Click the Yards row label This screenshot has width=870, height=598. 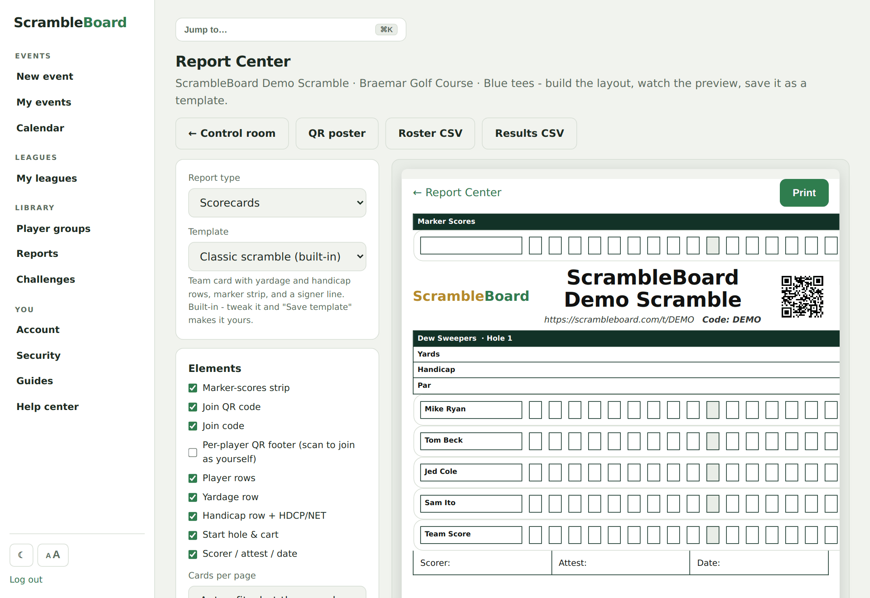coord(429,354)
